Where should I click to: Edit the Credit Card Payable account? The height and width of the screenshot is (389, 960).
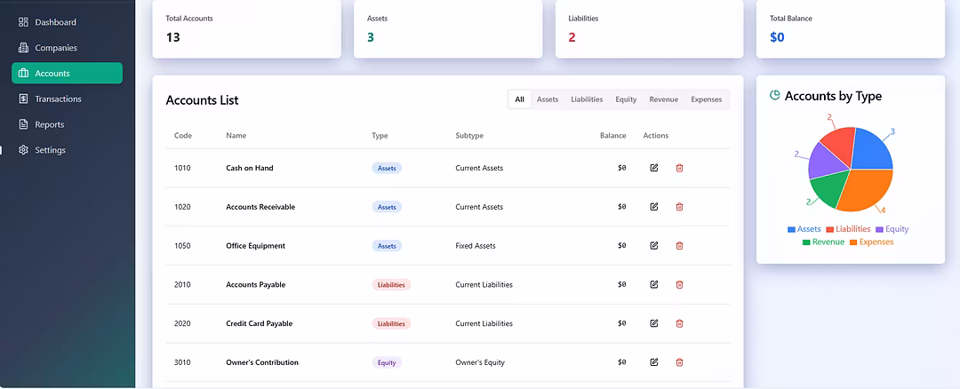pyautogui.click(x=654, y=324)
